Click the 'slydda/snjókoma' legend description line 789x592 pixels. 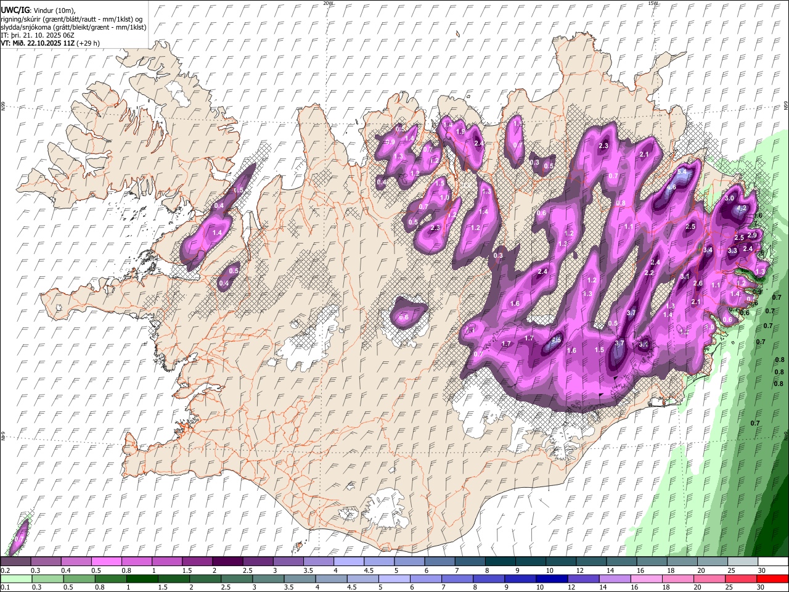point(73,27)
